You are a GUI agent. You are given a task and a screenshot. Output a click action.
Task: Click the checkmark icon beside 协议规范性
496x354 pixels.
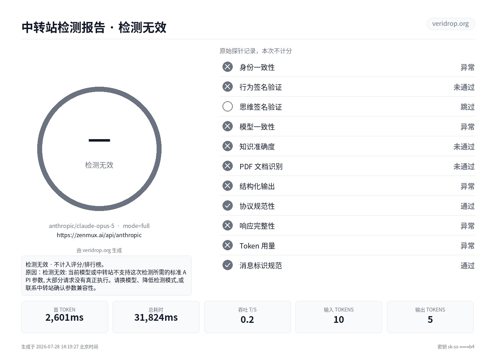pyautogui.click(x=227, y=206)
